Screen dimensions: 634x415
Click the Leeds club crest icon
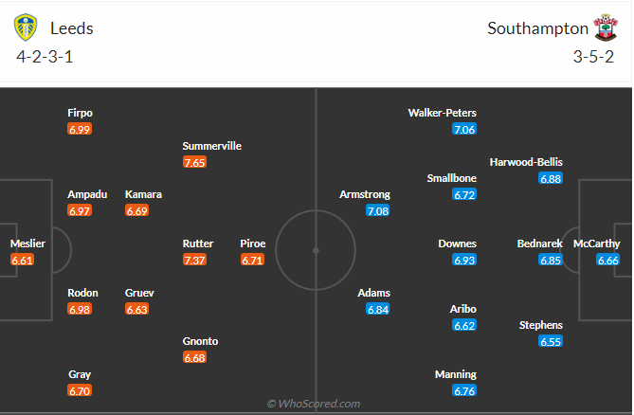pyautogui.click(x=26, y=28)
